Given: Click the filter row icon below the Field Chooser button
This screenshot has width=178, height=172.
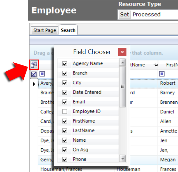Looking at the screenshot, I should 34,74.
